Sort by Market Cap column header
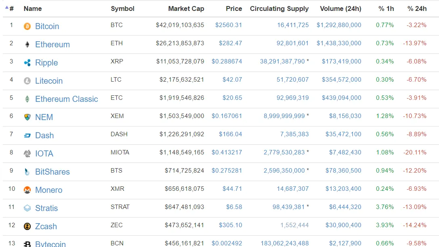This screenshot has width=439, height=247. pyautogui.click(x=186, y=8)
